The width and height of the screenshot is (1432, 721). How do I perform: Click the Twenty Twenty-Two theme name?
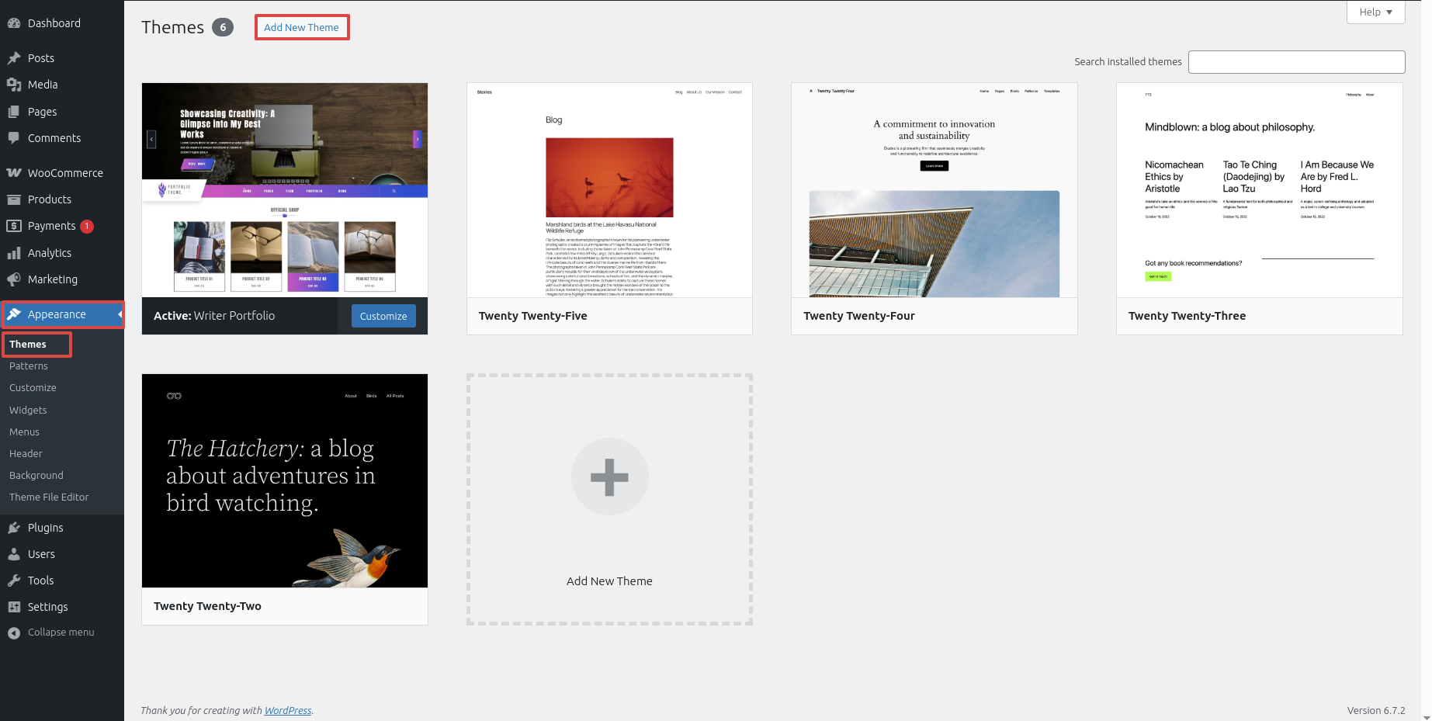tap(207, 606)
